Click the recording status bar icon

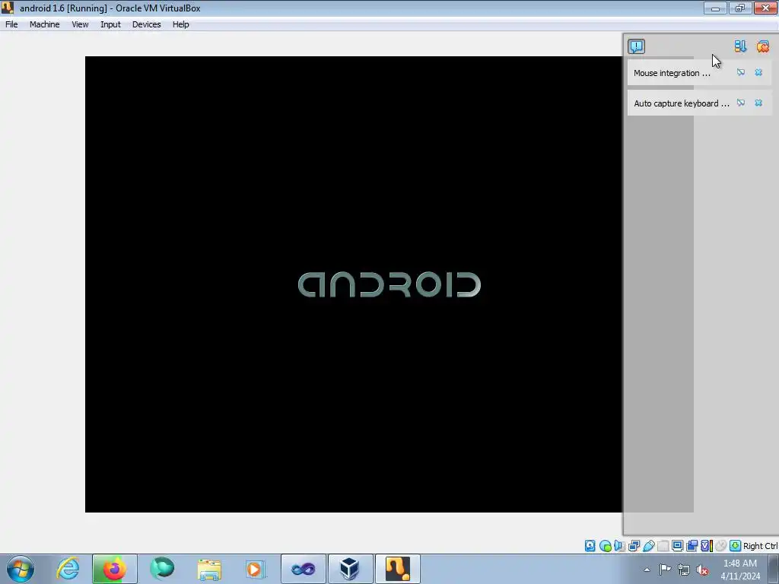point(692,546)
